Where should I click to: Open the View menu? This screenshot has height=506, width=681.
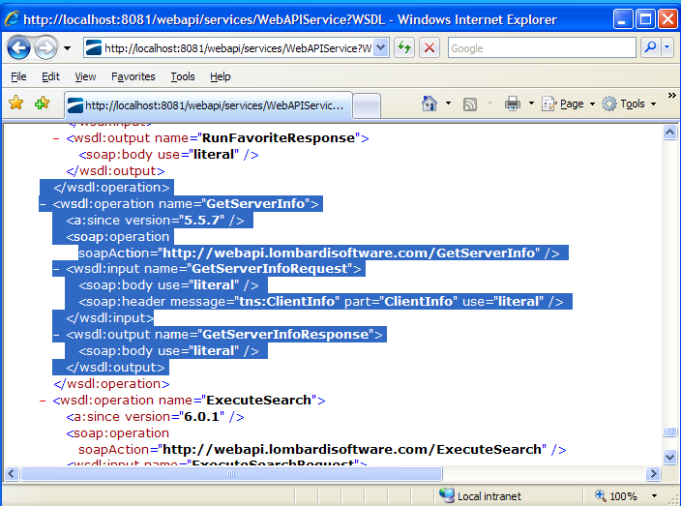pos(85,76)
